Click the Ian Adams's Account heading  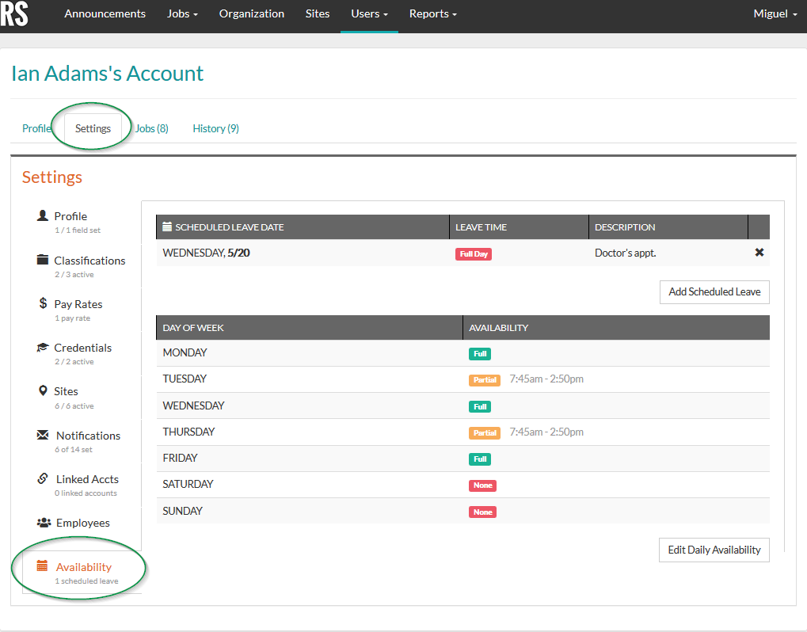tap(108, 74)
